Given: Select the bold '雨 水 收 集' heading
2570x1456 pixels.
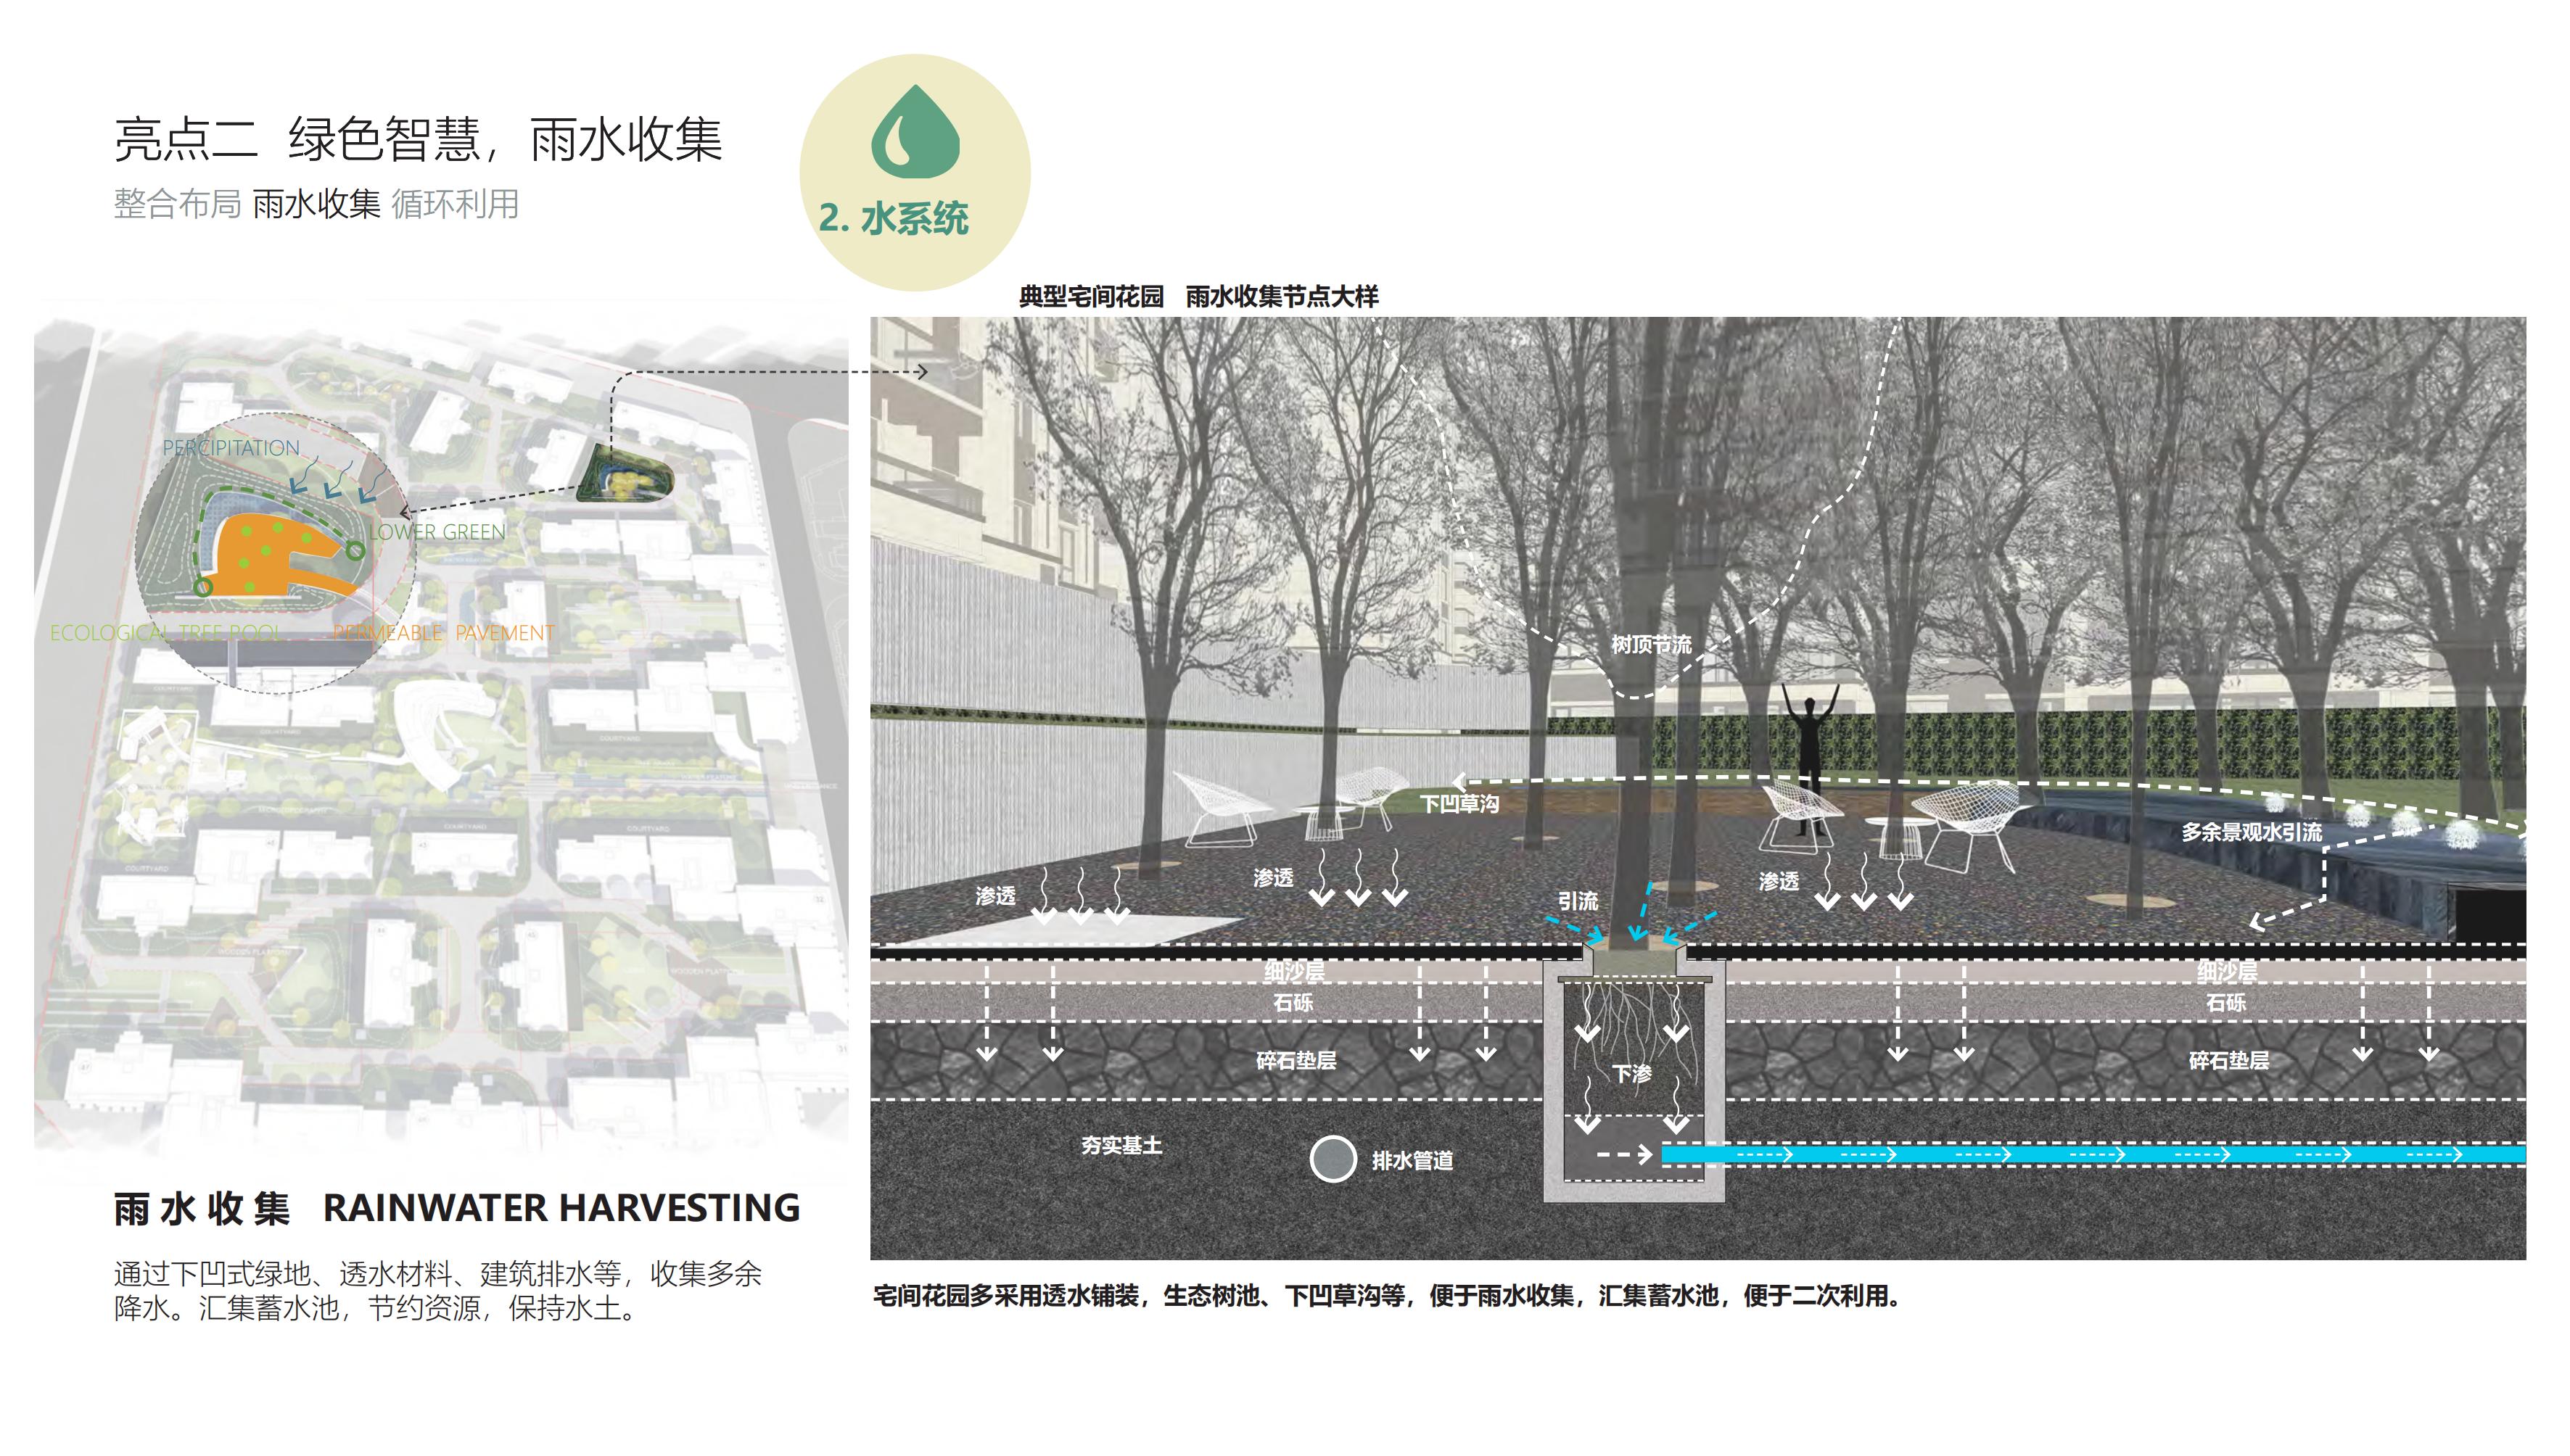Looking at the screenshot, I should [202, 1209].
